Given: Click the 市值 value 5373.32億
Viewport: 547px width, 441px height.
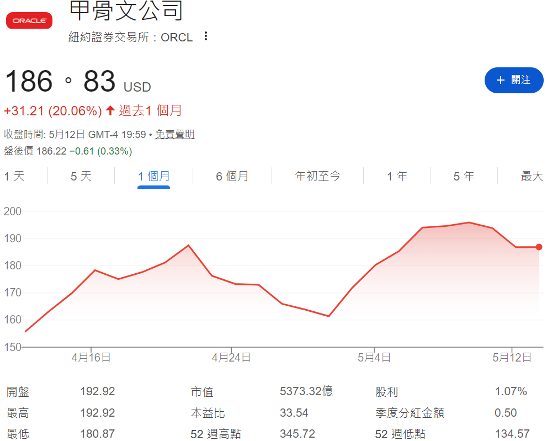Looking at the screenshot, I should click(306, 391).
